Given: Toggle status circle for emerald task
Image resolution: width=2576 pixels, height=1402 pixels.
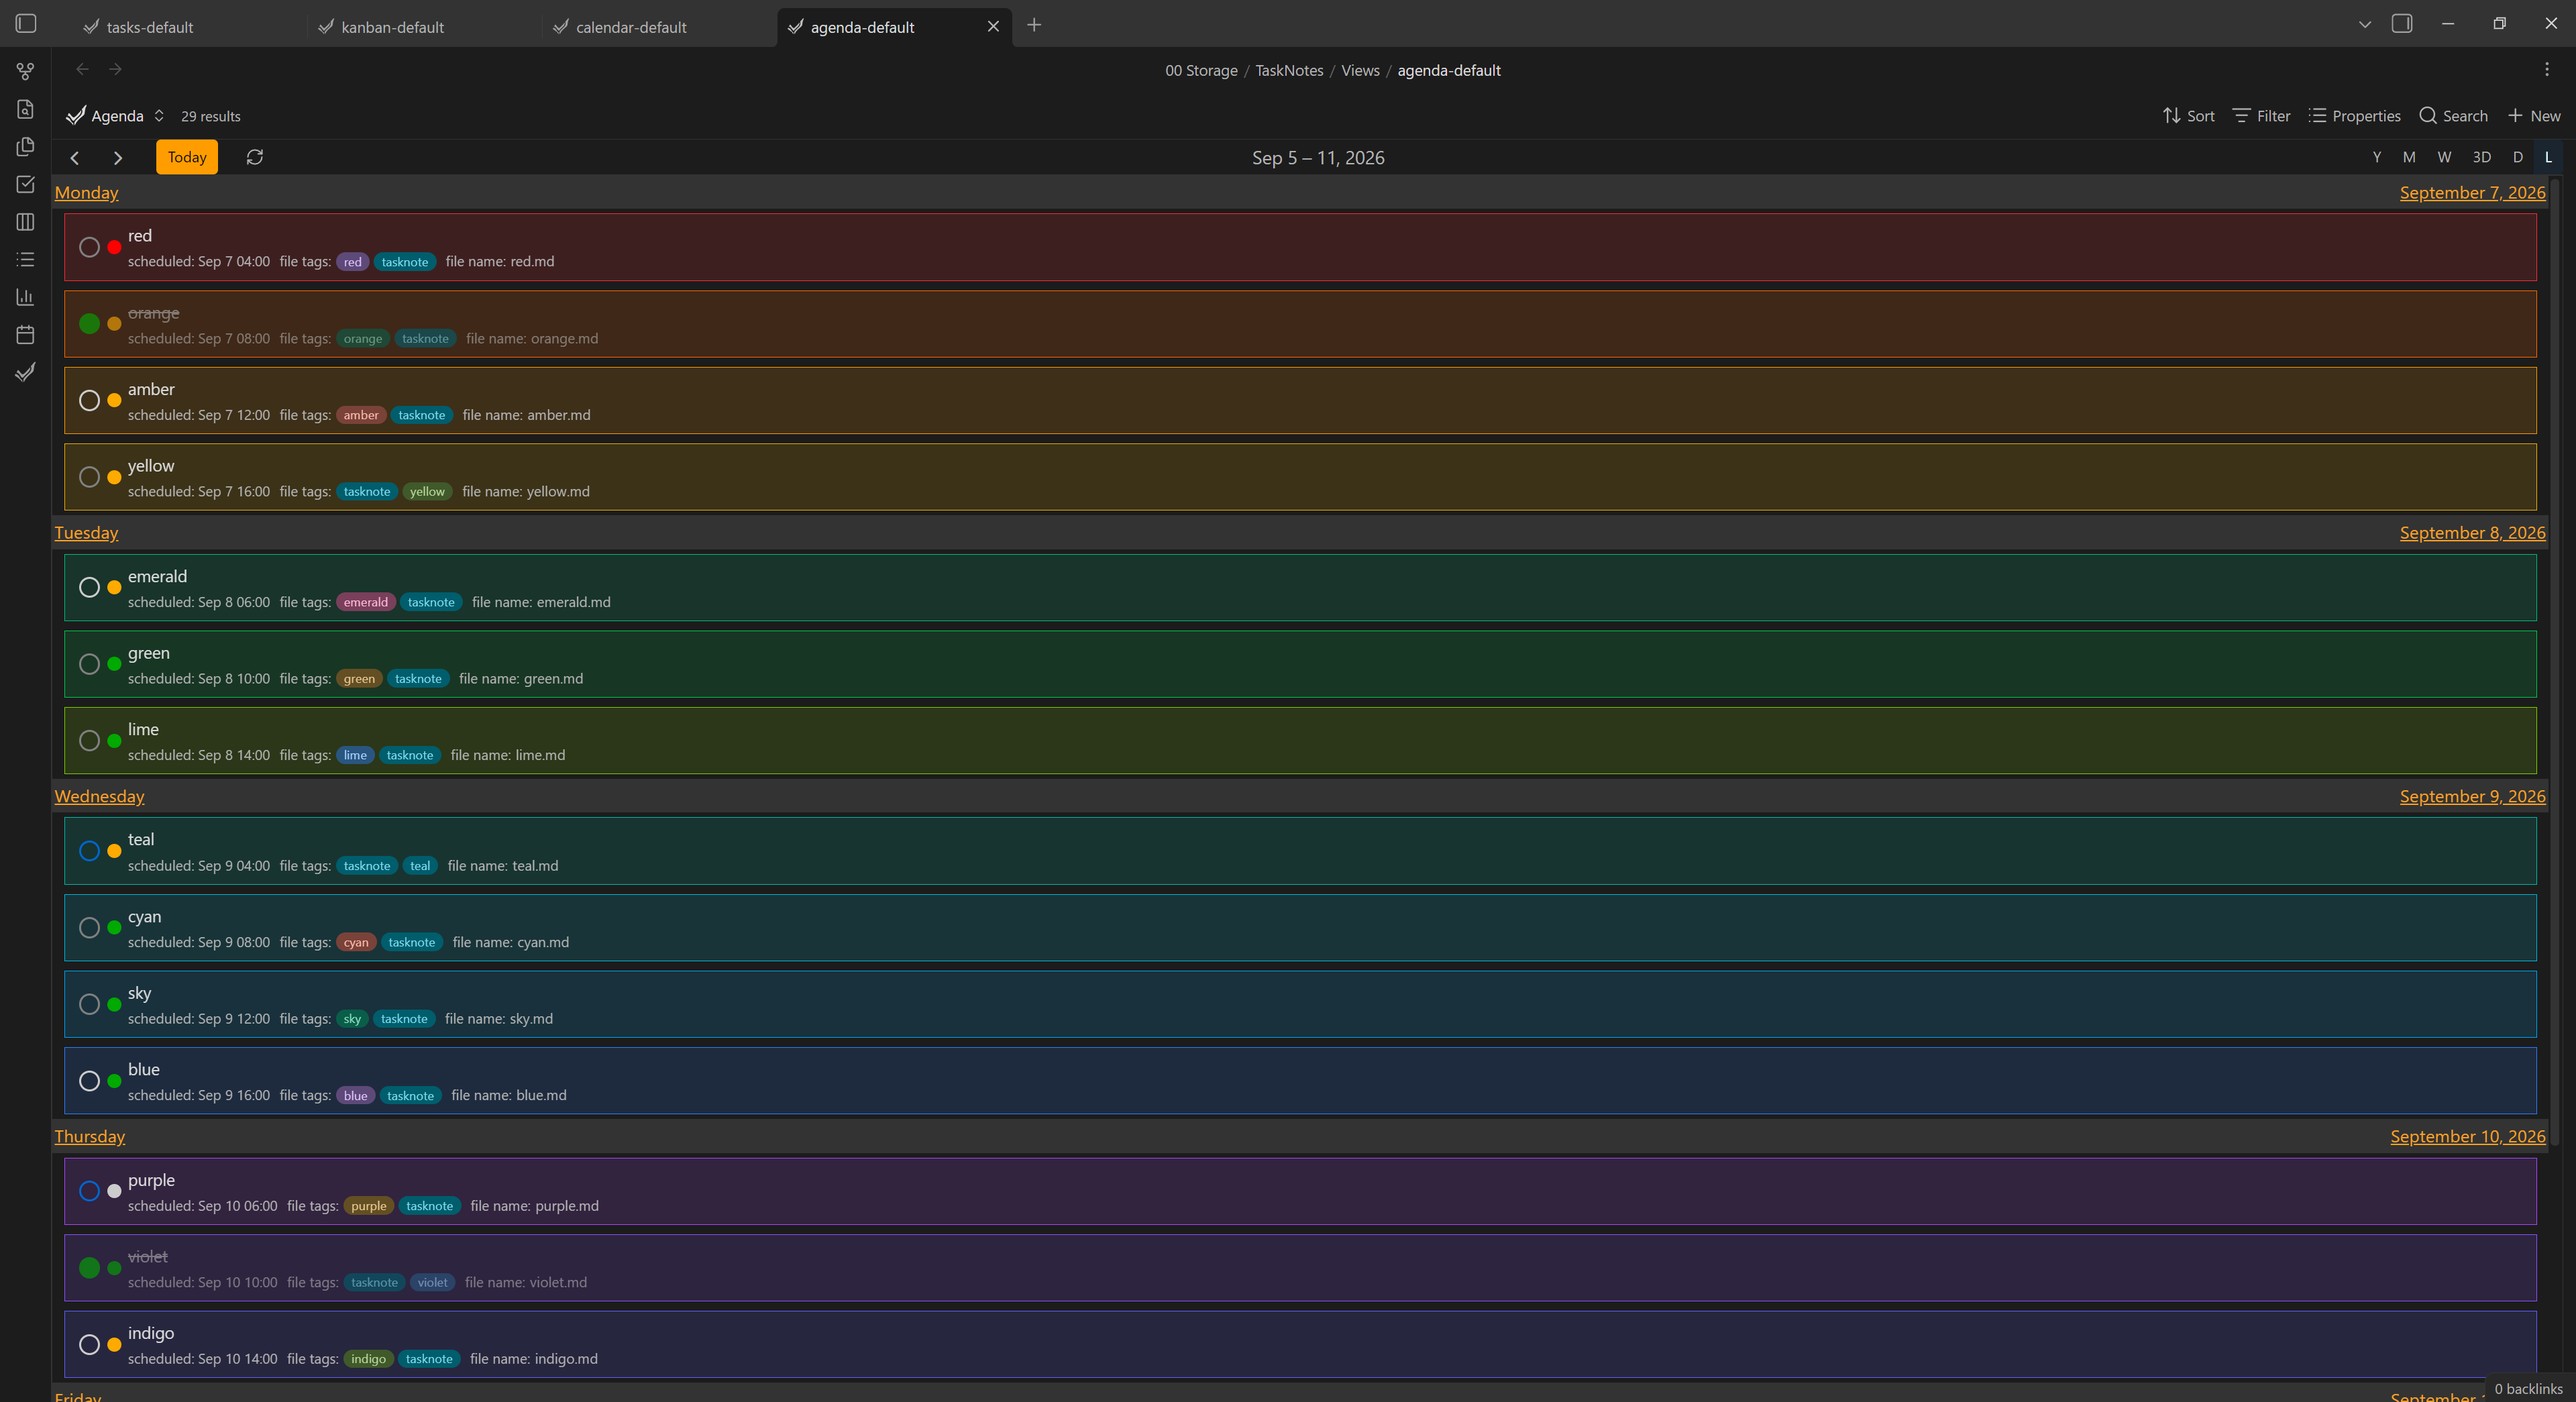Looking at the screenshot, I should click(x=89, y=588).
